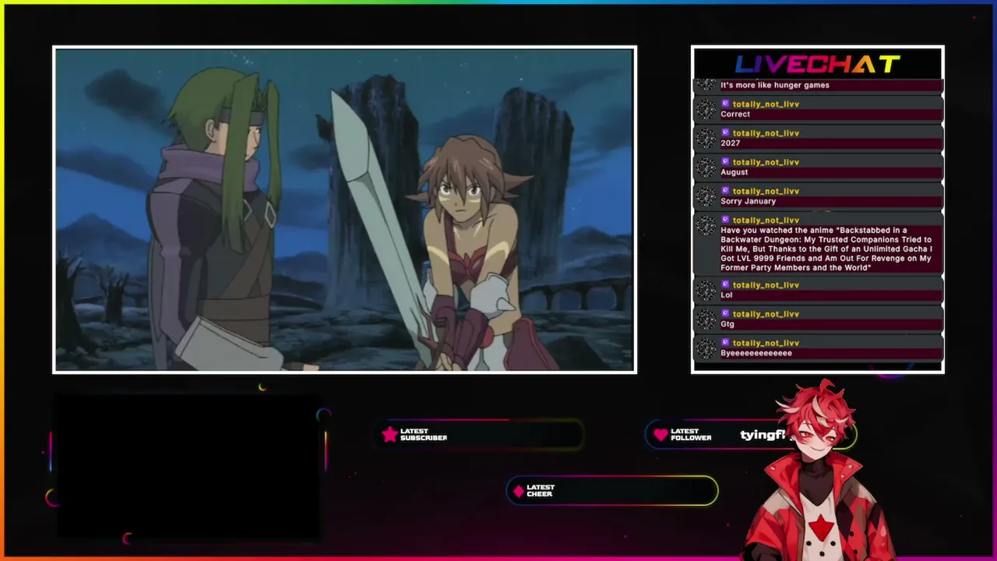Click the heart icon beside Latest Follower
This screenshot has width=997, height=561.
[661, 435]
